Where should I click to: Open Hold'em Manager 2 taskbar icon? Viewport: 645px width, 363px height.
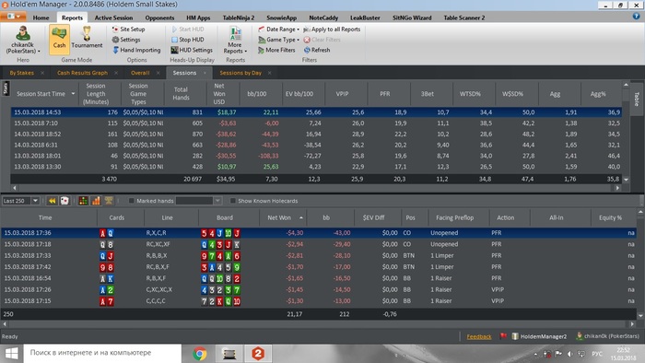tap(258, 354)
